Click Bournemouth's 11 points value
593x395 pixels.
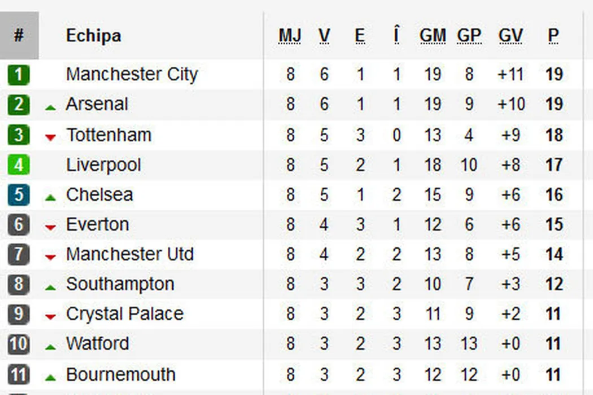click(x=554, y=375)
